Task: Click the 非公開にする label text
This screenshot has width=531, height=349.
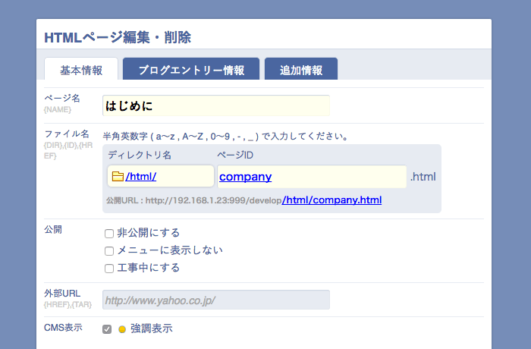Action: click(149, 233)
